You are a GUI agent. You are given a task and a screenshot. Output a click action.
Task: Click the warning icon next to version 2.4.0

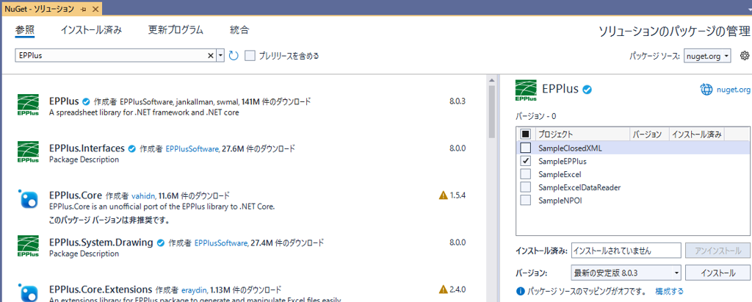click(x=443, y=290)
